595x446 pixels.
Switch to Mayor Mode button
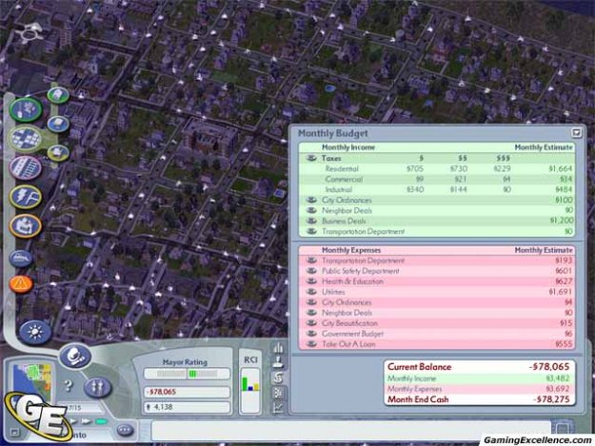coord(75,357)
